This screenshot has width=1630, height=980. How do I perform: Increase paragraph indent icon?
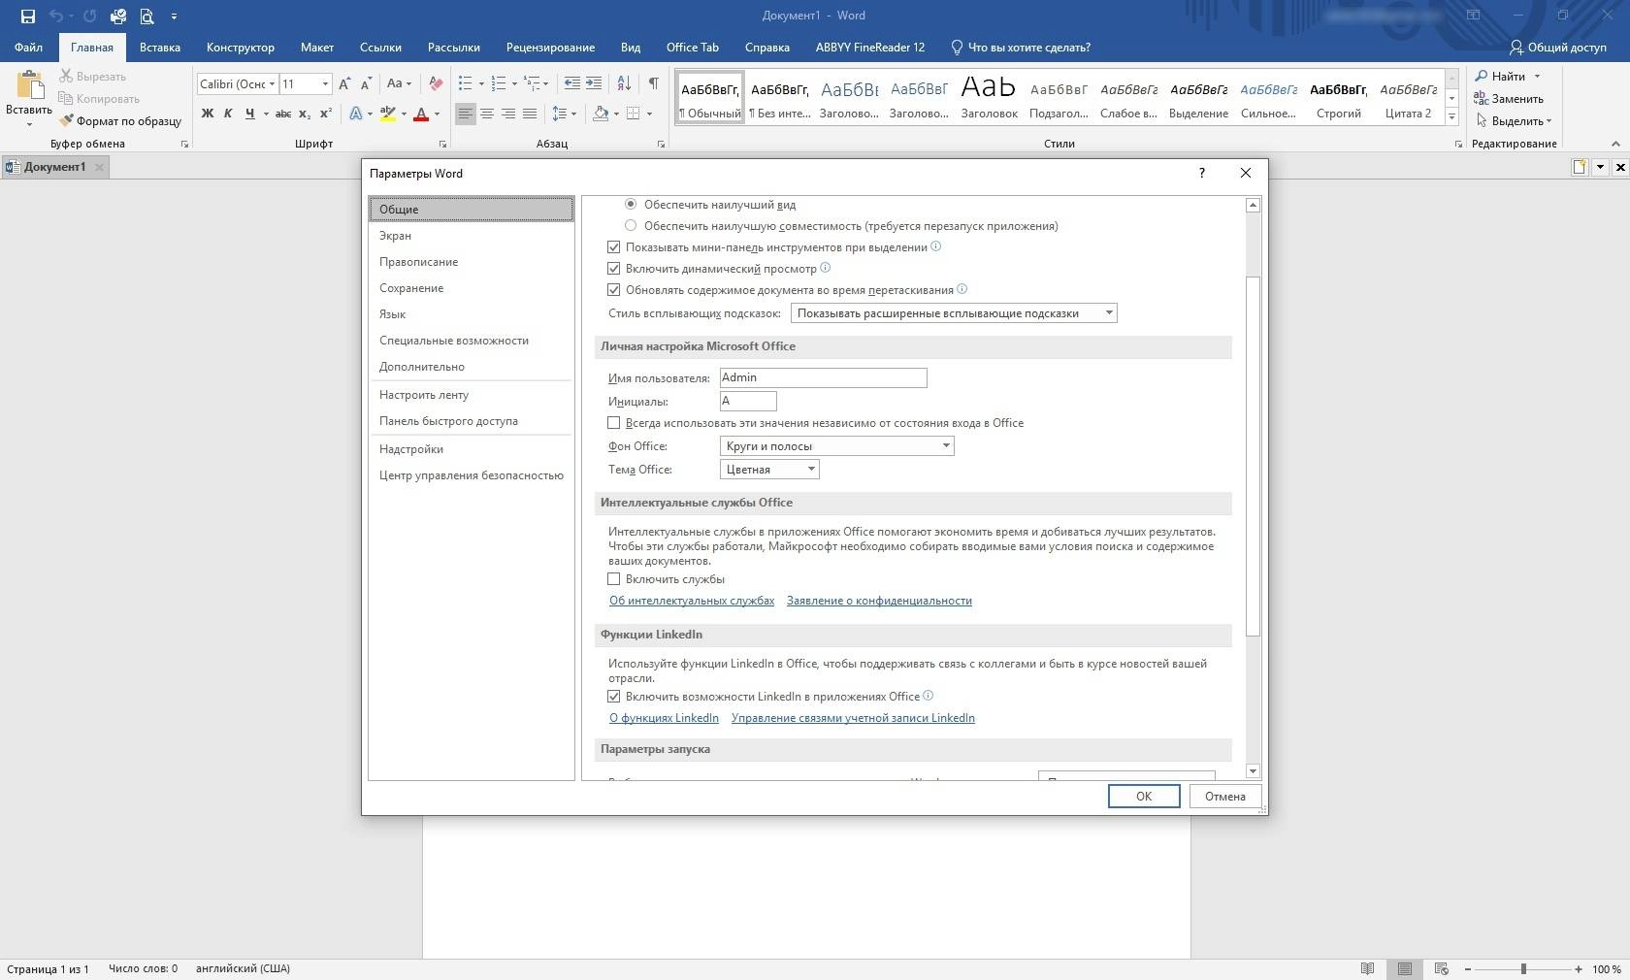tap(594, 84)
